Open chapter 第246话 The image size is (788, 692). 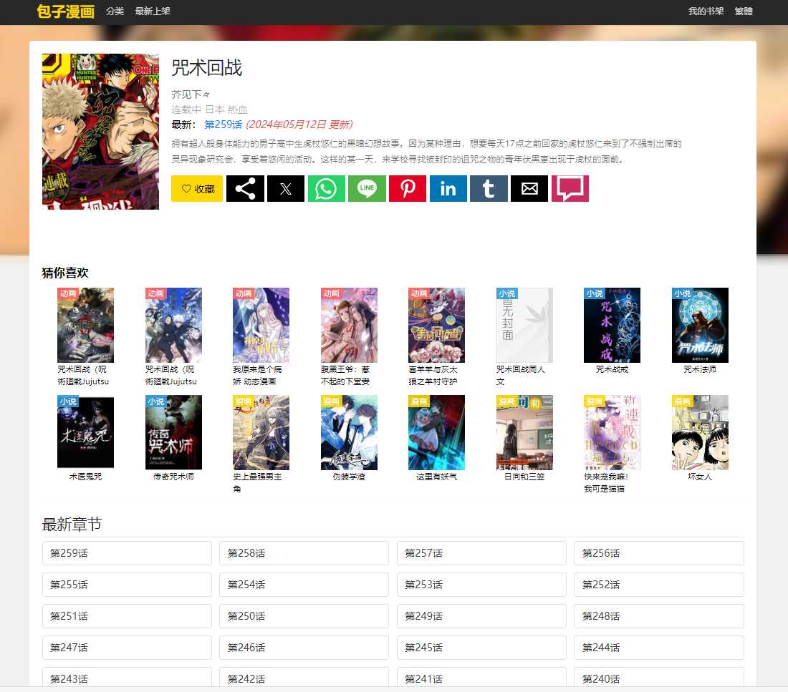pyautogui.click(x=304, y=648)
